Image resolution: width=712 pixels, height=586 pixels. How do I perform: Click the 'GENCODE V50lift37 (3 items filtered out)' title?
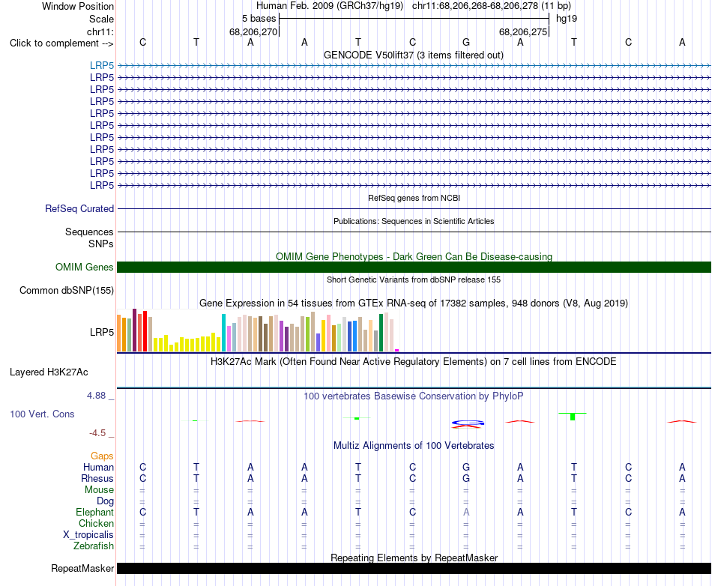click(413, 55)
